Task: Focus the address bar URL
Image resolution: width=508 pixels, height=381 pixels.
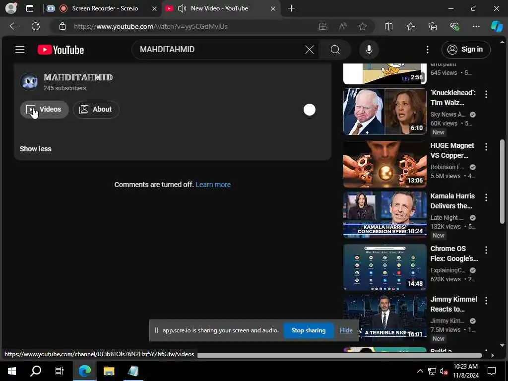Action: click(151, 27)
